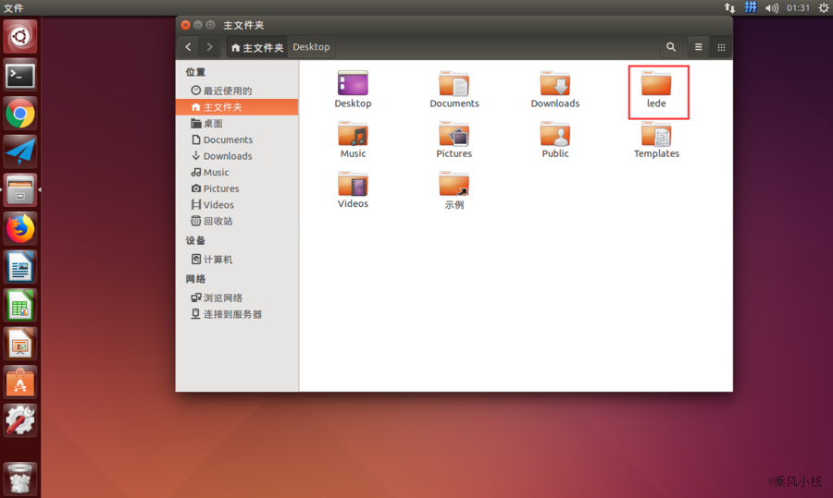This screenshot has width=833, height=498.
Task: Click the network indicator arrows
Action: tap(729, 7)
